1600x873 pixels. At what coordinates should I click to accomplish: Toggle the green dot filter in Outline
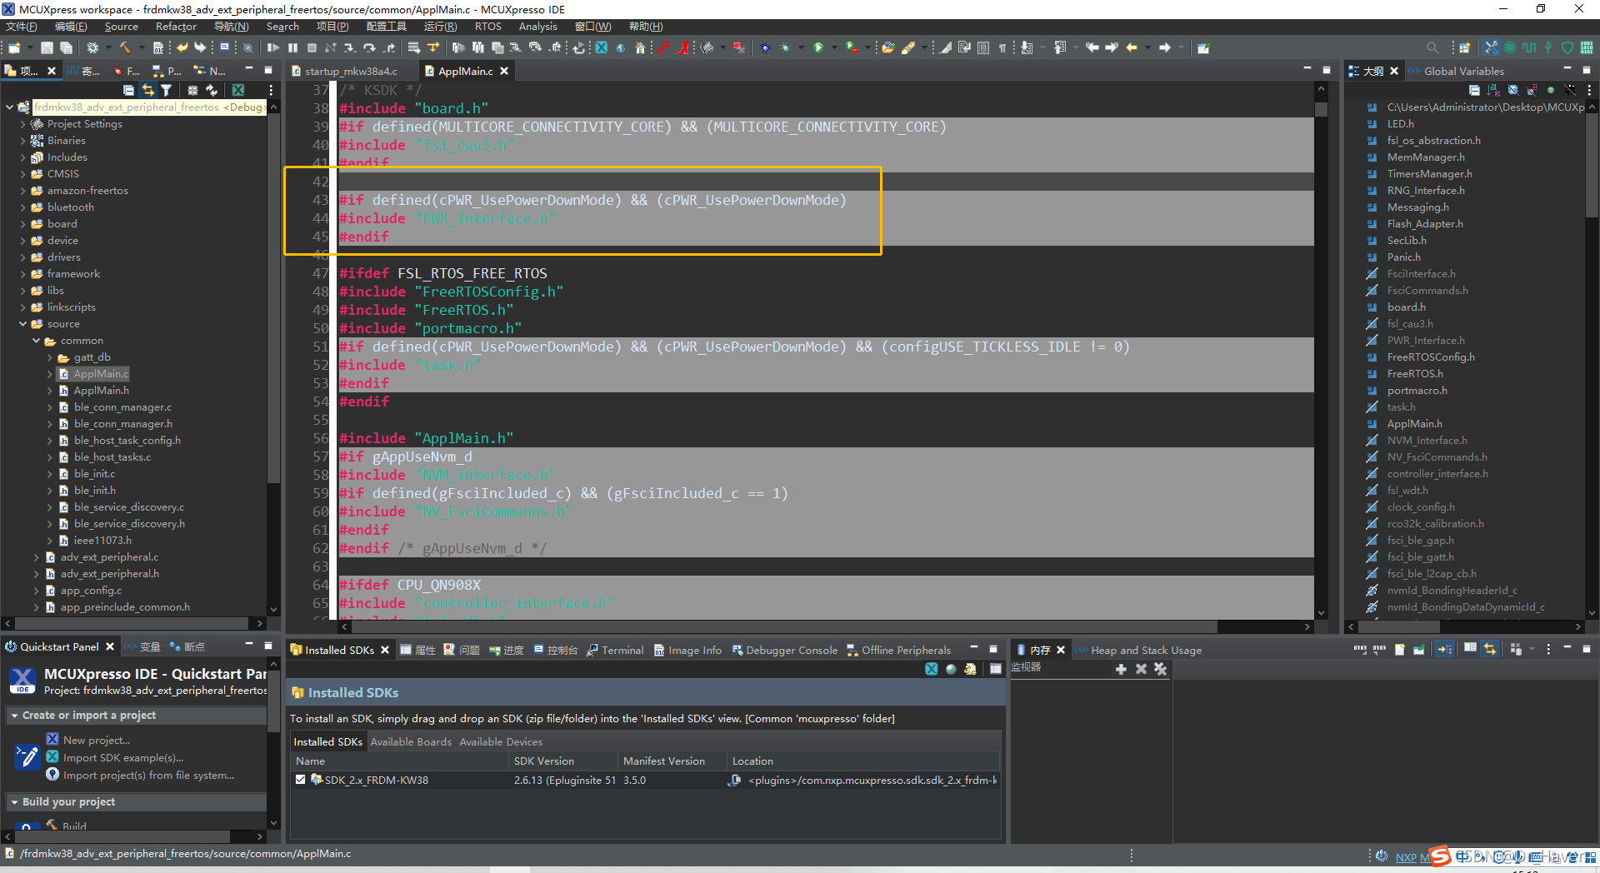click(1551, 90)
